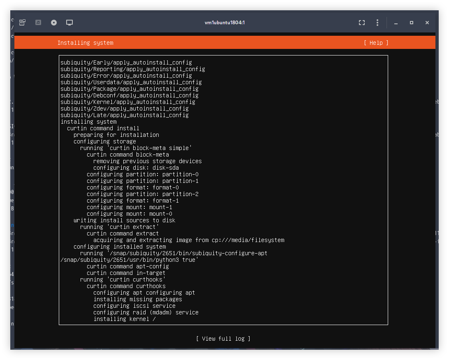The height and width of the screenshot is (360, 449).
Task: Maximize the VM viewer window
Action: click(x=412, y=23)
